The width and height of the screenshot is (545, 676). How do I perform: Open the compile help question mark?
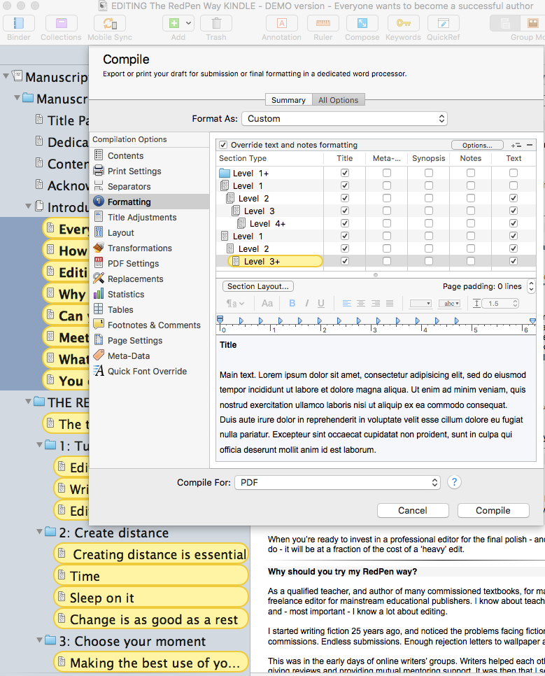pos(454,482)
